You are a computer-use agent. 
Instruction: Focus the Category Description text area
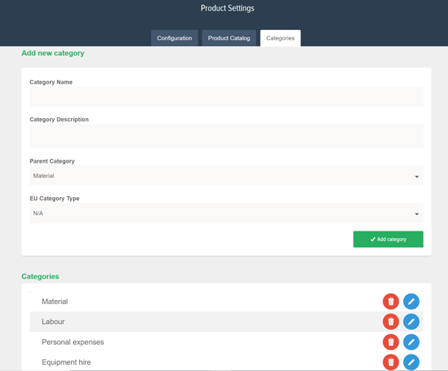tap(226, 137)
